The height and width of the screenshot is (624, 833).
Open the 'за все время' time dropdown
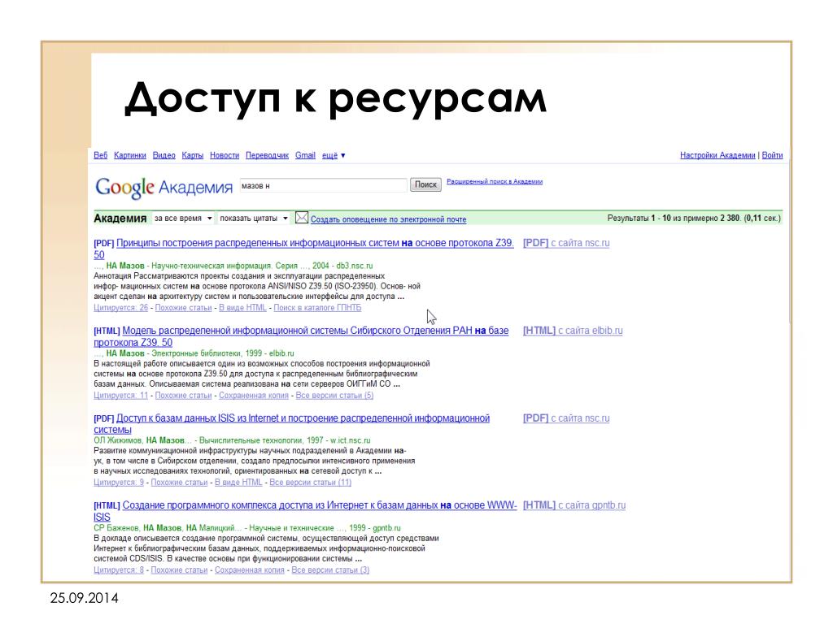coord(183,218)
